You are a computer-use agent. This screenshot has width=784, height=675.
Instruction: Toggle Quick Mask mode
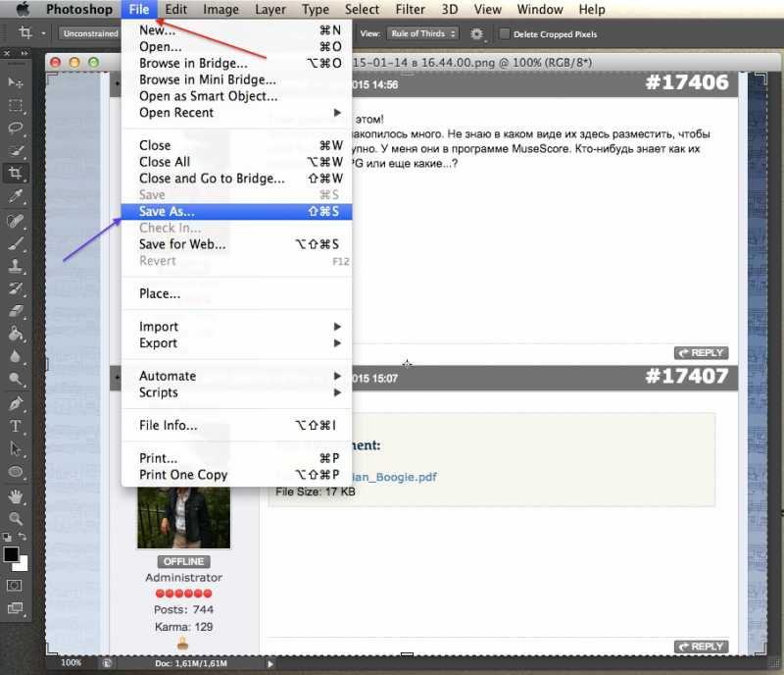tap(15, 586)
